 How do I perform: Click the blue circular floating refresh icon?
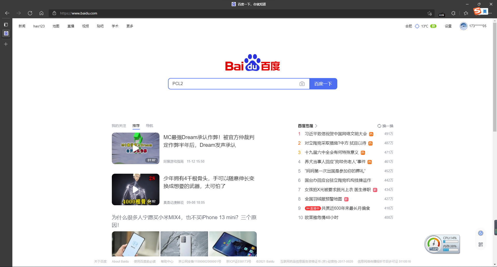pos(481,233)
